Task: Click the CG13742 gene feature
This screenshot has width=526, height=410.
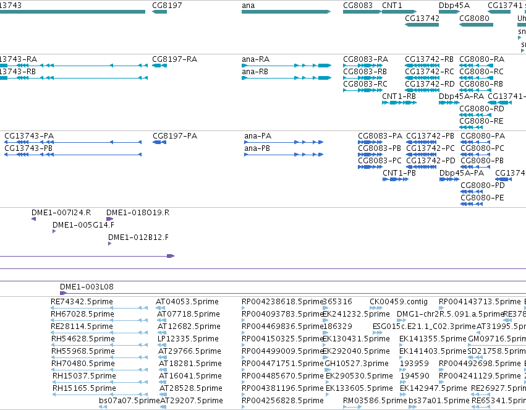Action: coord(422,25)
